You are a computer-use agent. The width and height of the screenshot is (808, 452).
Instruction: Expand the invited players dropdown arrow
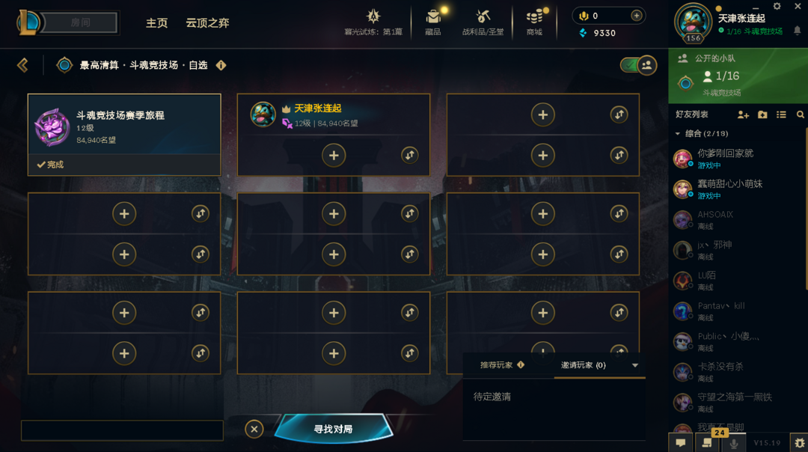pos(635,365)
